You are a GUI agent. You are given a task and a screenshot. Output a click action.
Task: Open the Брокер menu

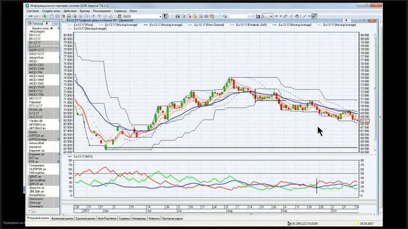85,11
